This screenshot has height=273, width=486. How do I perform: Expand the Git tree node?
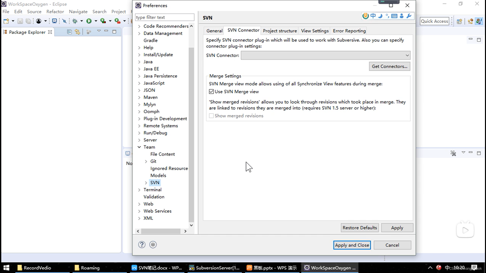point(146,161)
